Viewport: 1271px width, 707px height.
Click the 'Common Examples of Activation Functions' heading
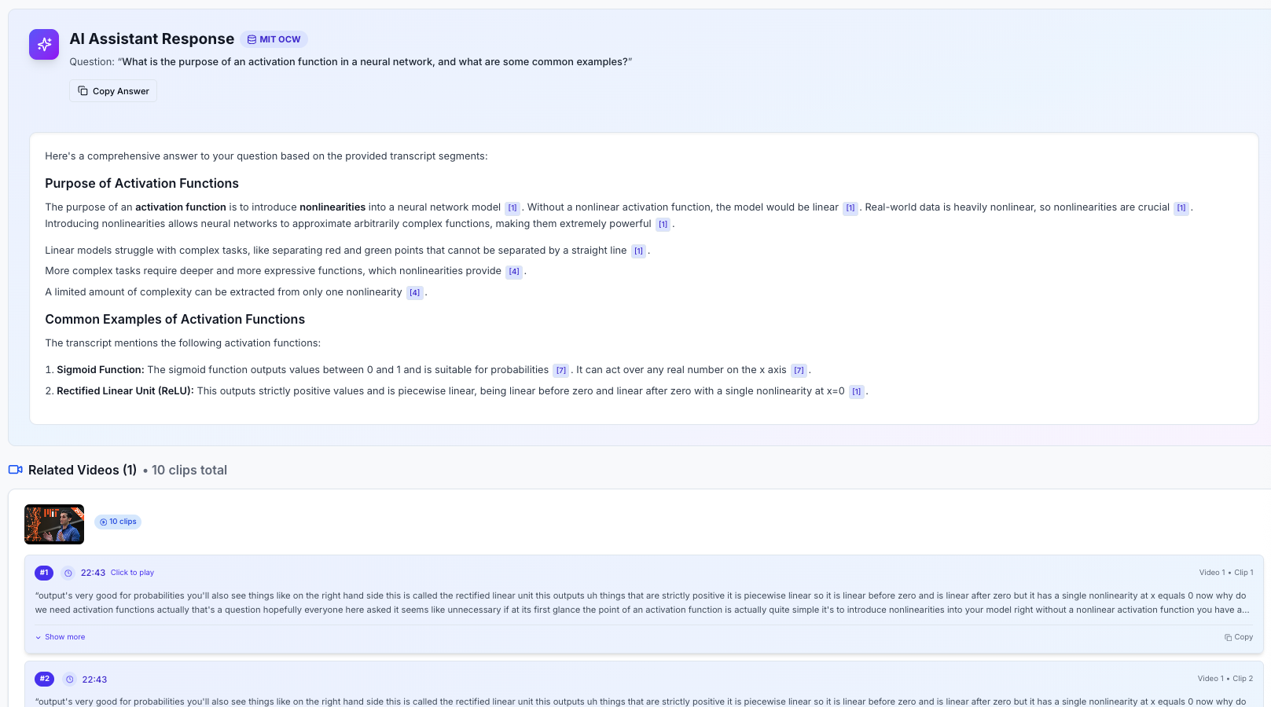pyautogui.click(x=174, y=319)
